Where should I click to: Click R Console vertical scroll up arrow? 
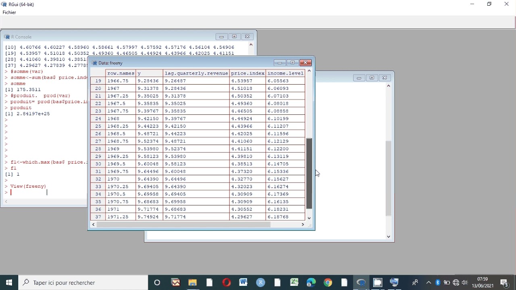tap(251, 45)
